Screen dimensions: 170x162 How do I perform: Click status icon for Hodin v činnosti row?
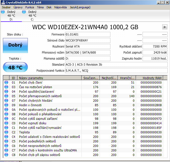(x=6, y=105)
